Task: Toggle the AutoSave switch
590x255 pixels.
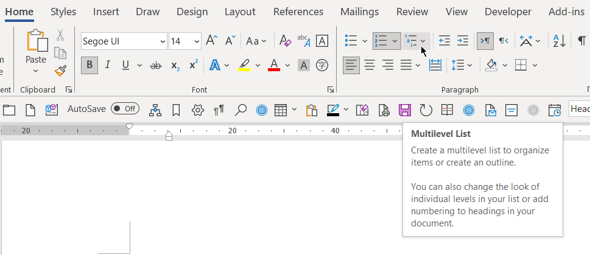Action: (x=125, y=109)
